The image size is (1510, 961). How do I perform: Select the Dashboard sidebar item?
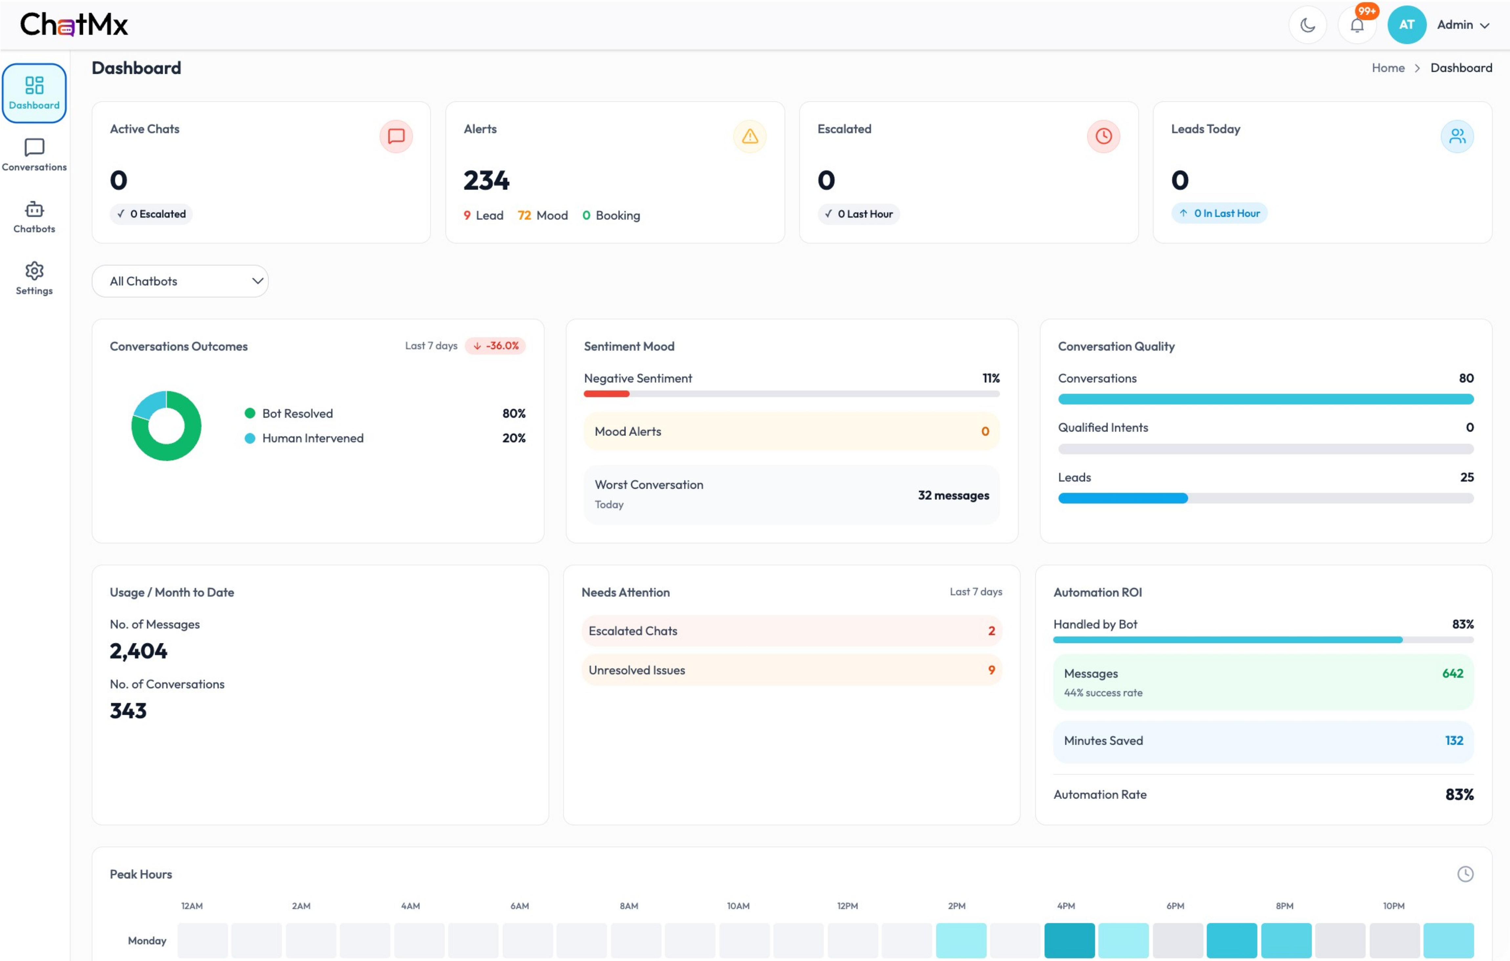click(34, 93)
